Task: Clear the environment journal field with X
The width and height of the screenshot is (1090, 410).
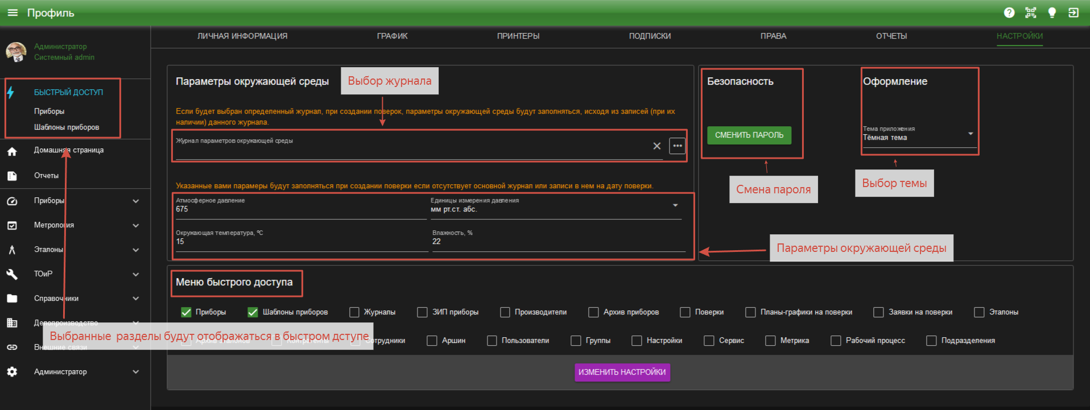Action: click(657, 146)
